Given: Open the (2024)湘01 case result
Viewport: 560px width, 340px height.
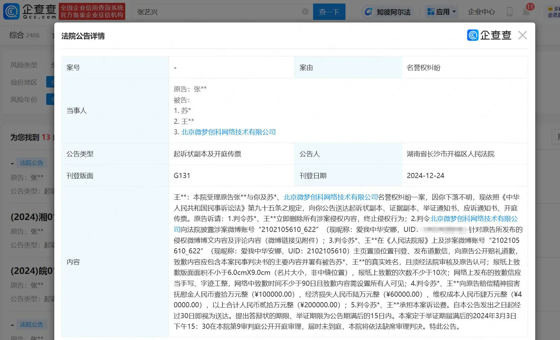Looking at the screenshot, I should pos(31,217).
